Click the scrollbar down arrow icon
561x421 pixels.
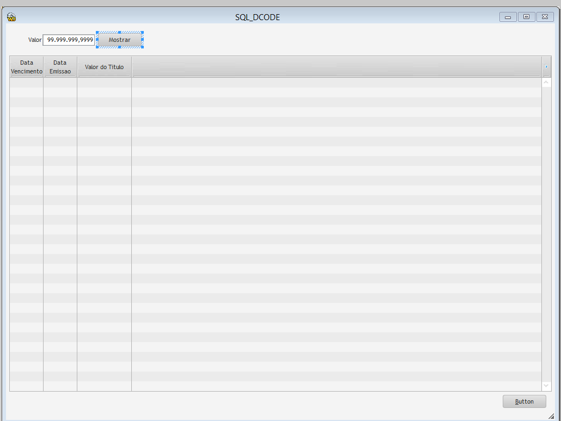tap(546, 386)
